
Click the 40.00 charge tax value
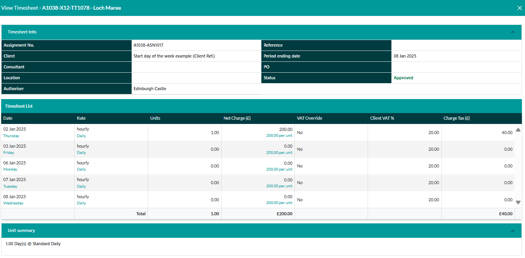tap(507, 132)
